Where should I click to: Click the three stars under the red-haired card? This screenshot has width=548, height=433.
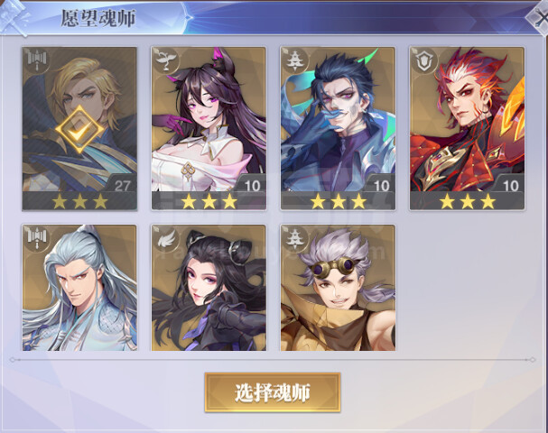(x=468, y=201)
